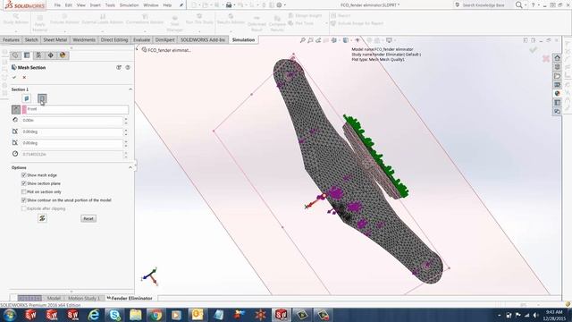Switch to the Sheet Metal tab

tap(55, 39)
